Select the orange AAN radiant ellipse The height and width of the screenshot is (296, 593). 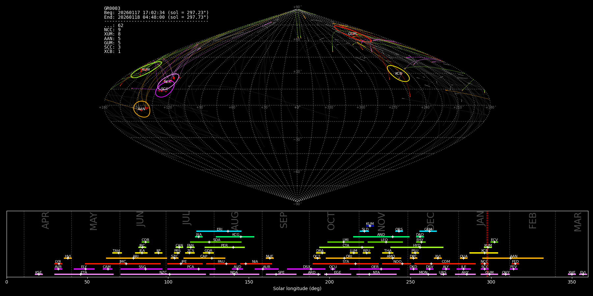[142, 109]
